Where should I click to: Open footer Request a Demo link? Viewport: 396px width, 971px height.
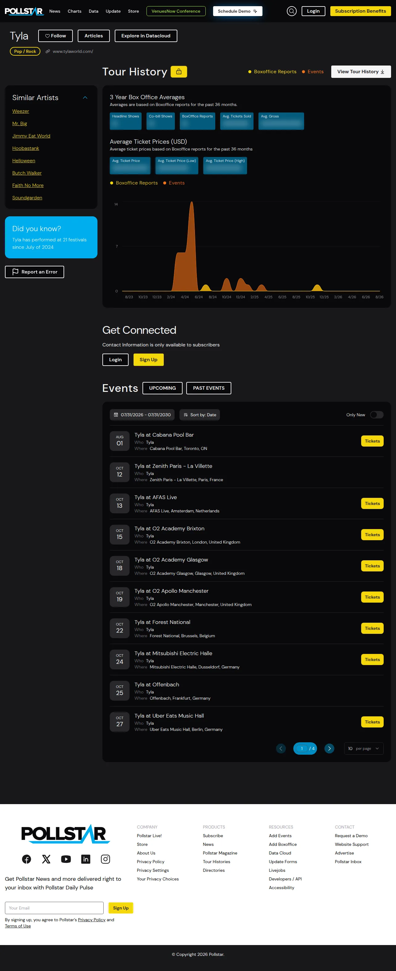coord(351,836)
